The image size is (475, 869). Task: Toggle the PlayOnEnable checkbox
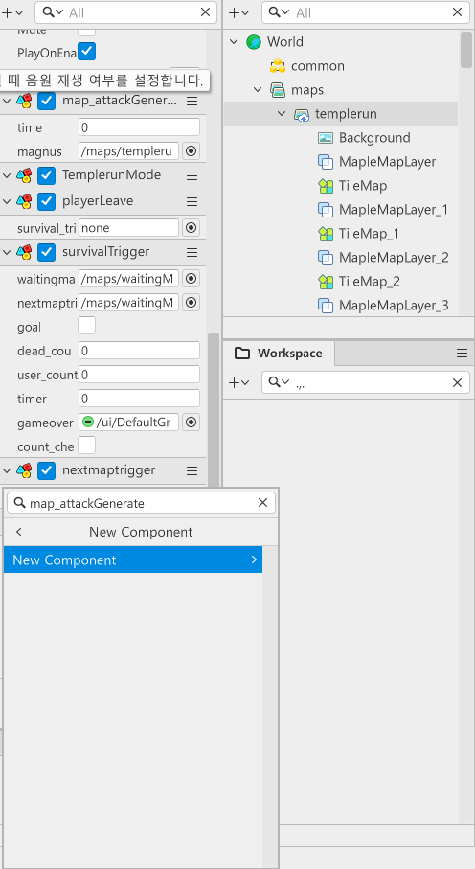86,52
